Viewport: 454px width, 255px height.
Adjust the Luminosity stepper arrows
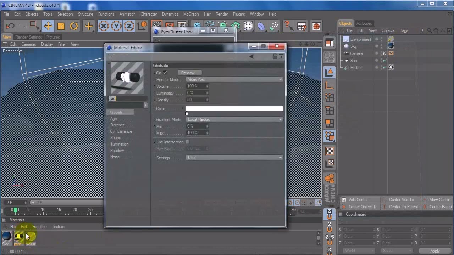(x=207, y=93)
